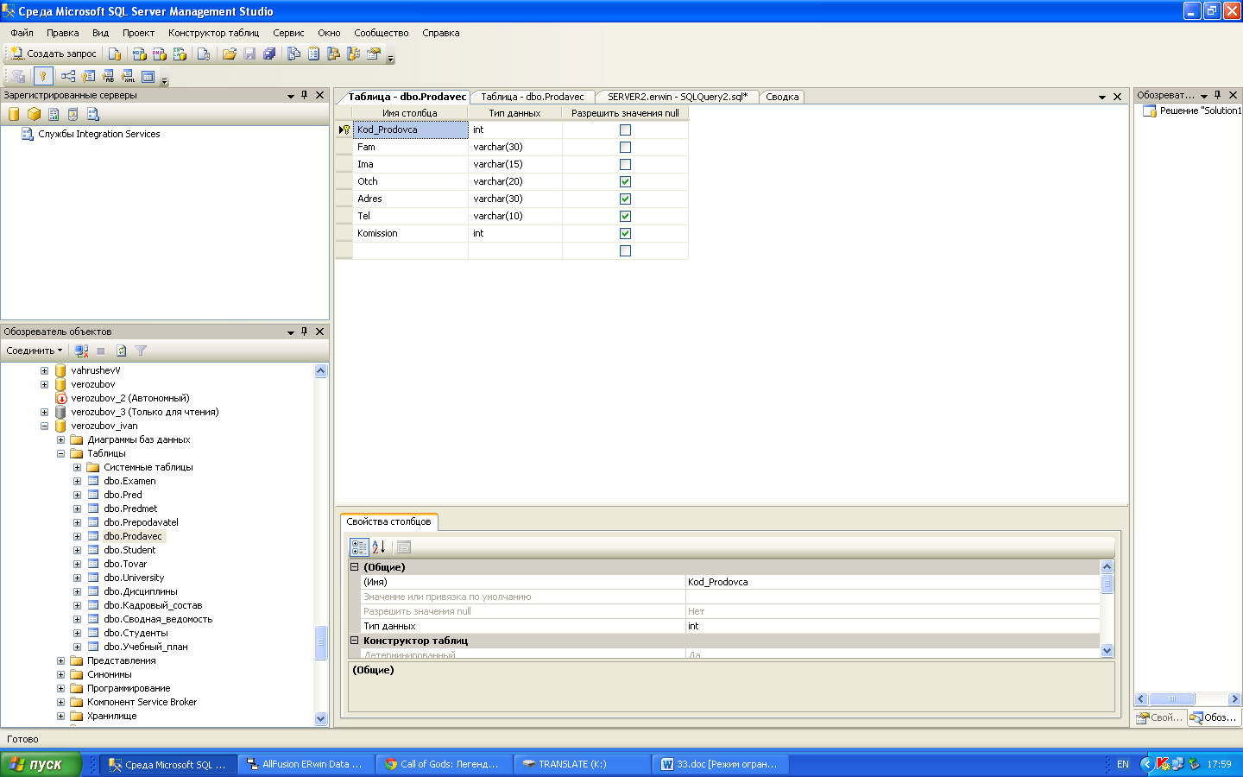This screenshot has width=1243, height=777.
Task: Click Disconnect icon in Object Explorer toolbar
Action: (82, 351)
